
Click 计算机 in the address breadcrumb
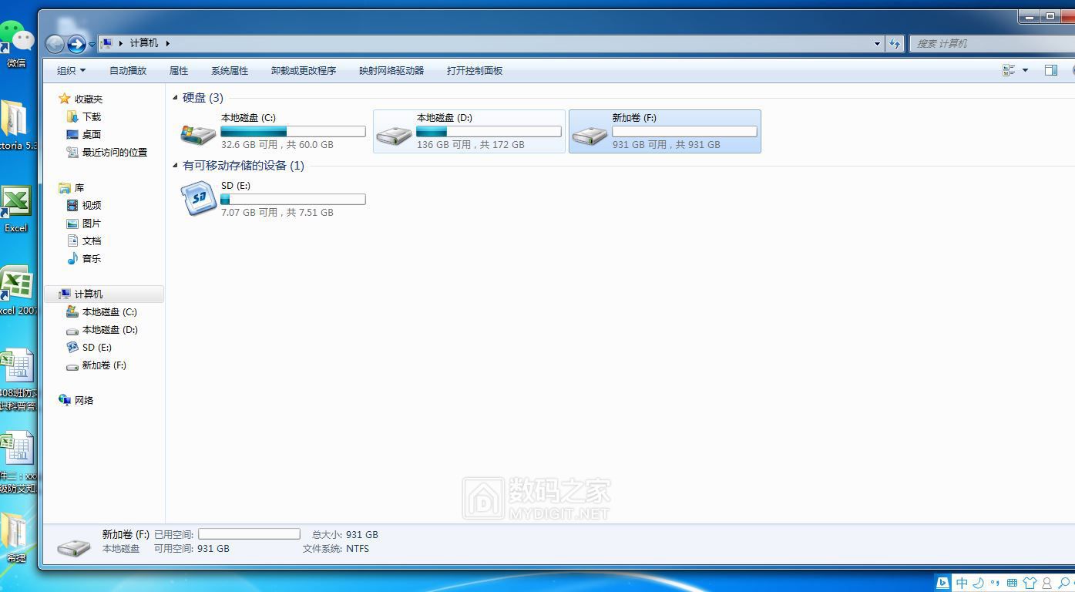144,43
